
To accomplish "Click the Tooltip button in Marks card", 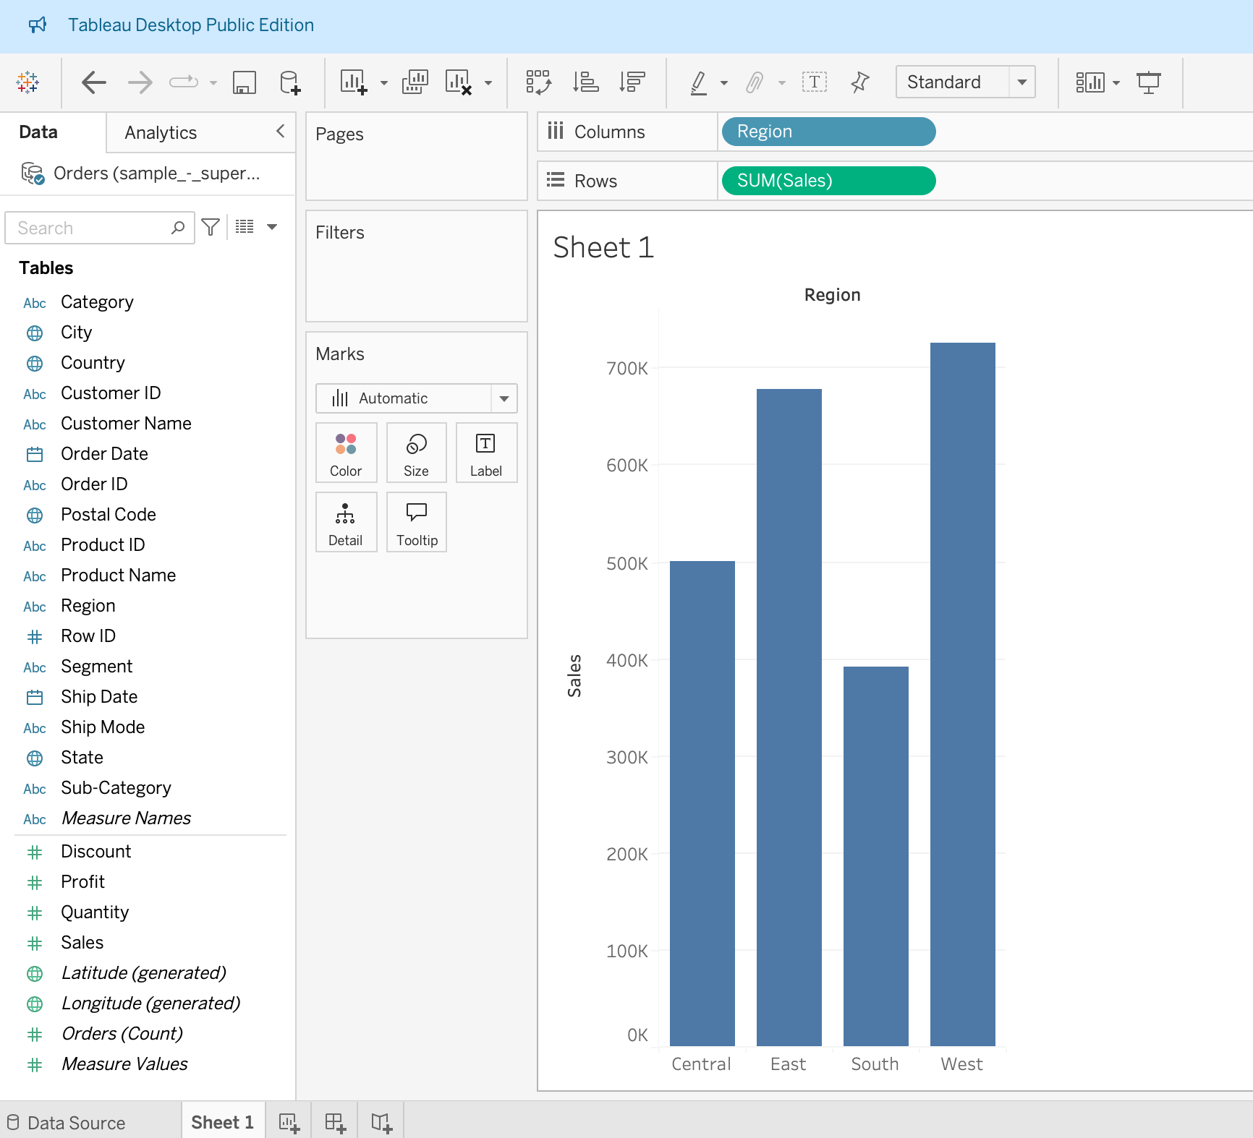I will (417, 523).
